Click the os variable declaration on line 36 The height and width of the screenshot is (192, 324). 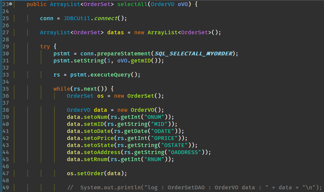(100, 96)
